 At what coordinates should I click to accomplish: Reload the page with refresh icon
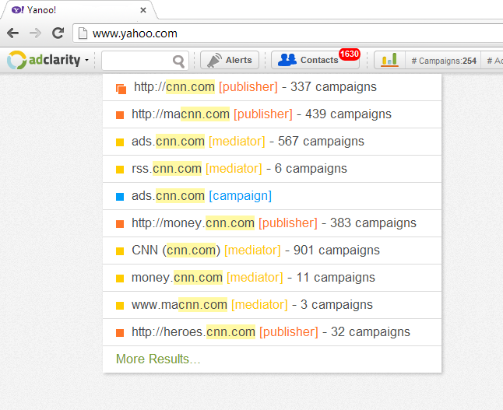click(x=58, y=33)
